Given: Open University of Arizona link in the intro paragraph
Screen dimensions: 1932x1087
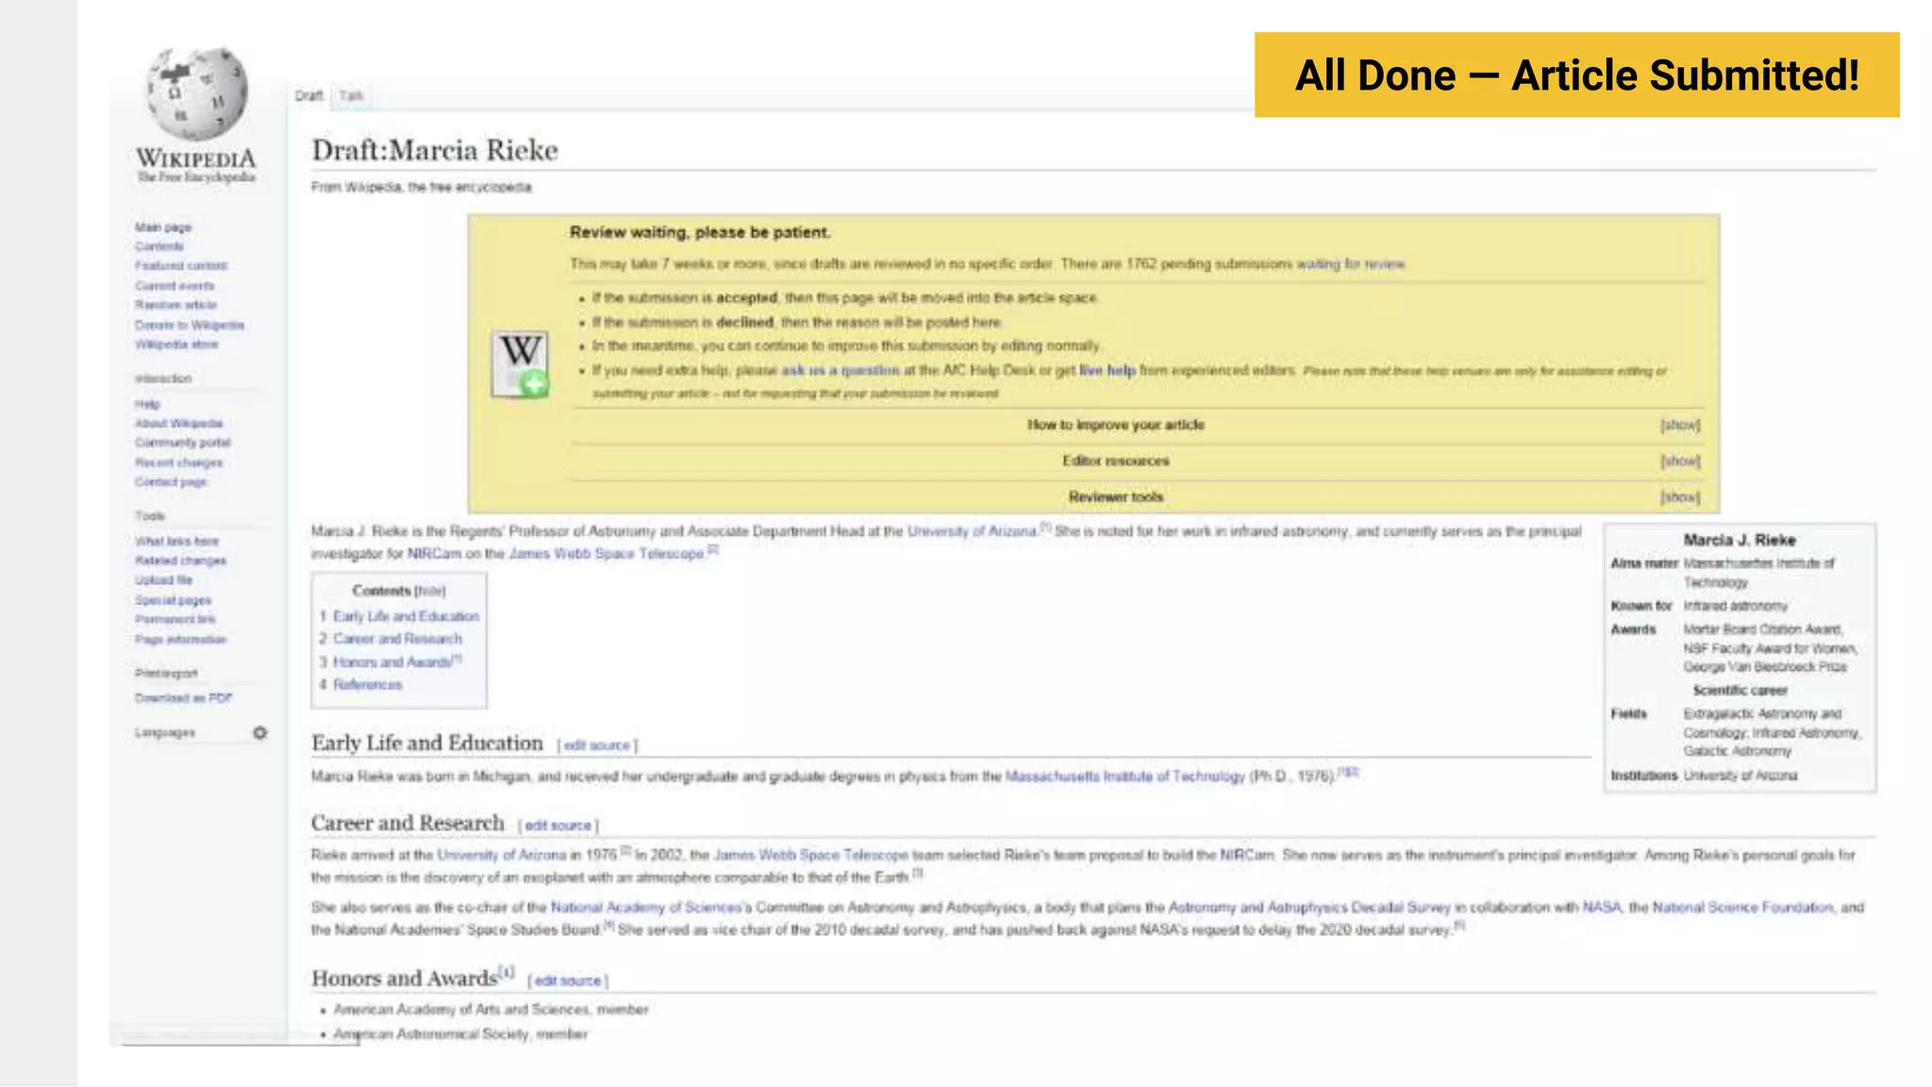Looking at the screenshot, I should pyautogui.click(x=972, y=532).
